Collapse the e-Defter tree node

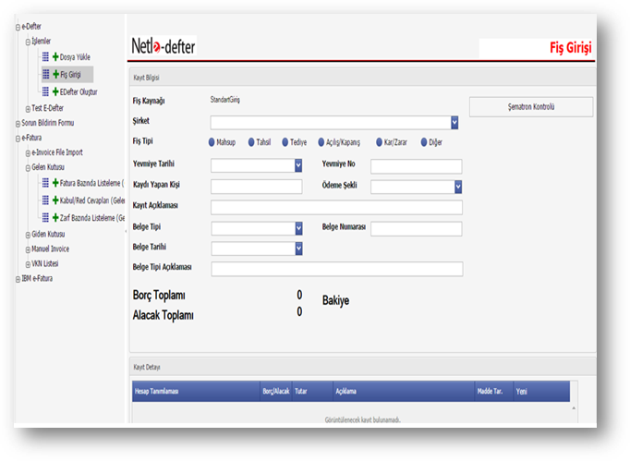coord(18,28)
